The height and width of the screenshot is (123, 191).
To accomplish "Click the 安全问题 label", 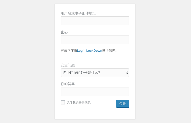I will tap(68, 65).
